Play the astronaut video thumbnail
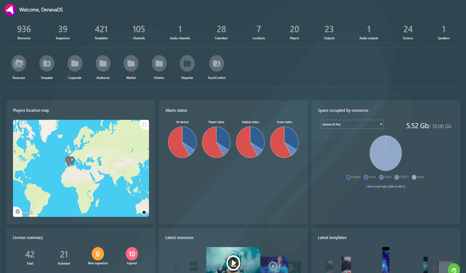Screen dimensions: 466x273 [233, 262]
